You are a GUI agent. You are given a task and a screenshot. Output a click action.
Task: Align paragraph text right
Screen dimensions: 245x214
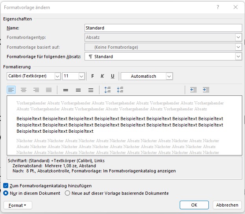point(36,90)
